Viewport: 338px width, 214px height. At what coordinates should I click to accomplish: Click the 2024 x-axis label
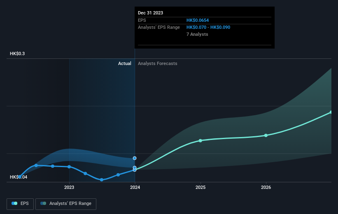[x=135, y=187]
